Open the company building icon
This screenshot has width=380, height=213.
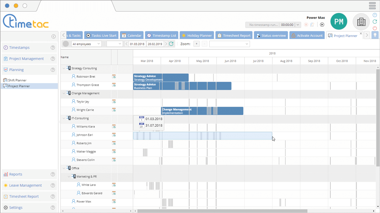tap(361, 22)
